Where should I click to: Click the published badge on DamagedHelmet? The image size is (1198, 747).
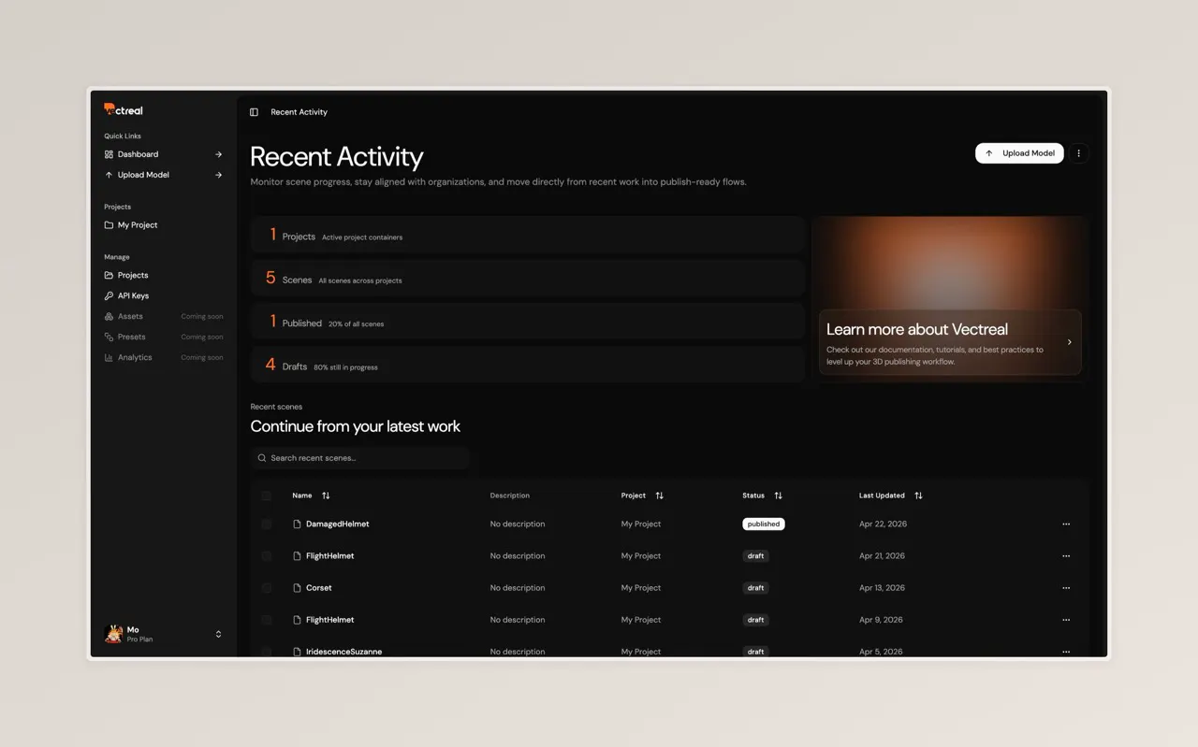click(x=764, y=524)
